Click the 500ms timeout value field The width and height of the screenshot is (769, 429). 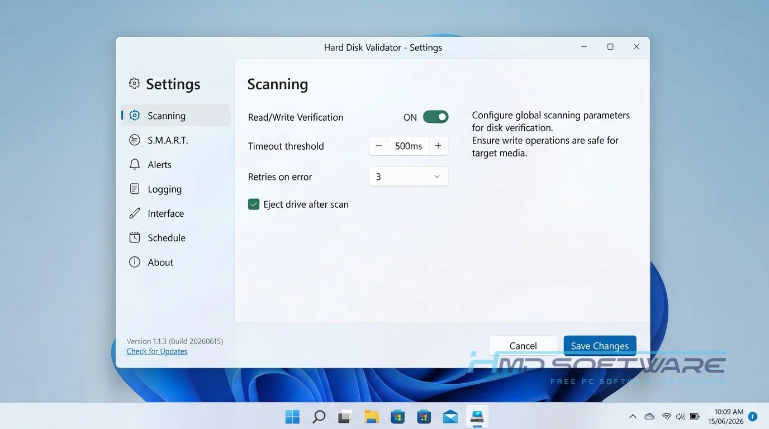tap(409, 146)
